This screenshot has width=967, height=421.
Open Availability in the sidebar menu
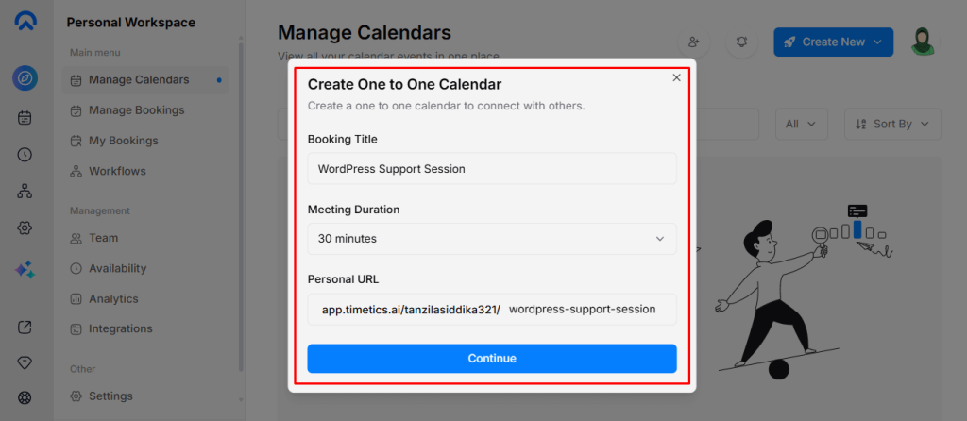117,269
